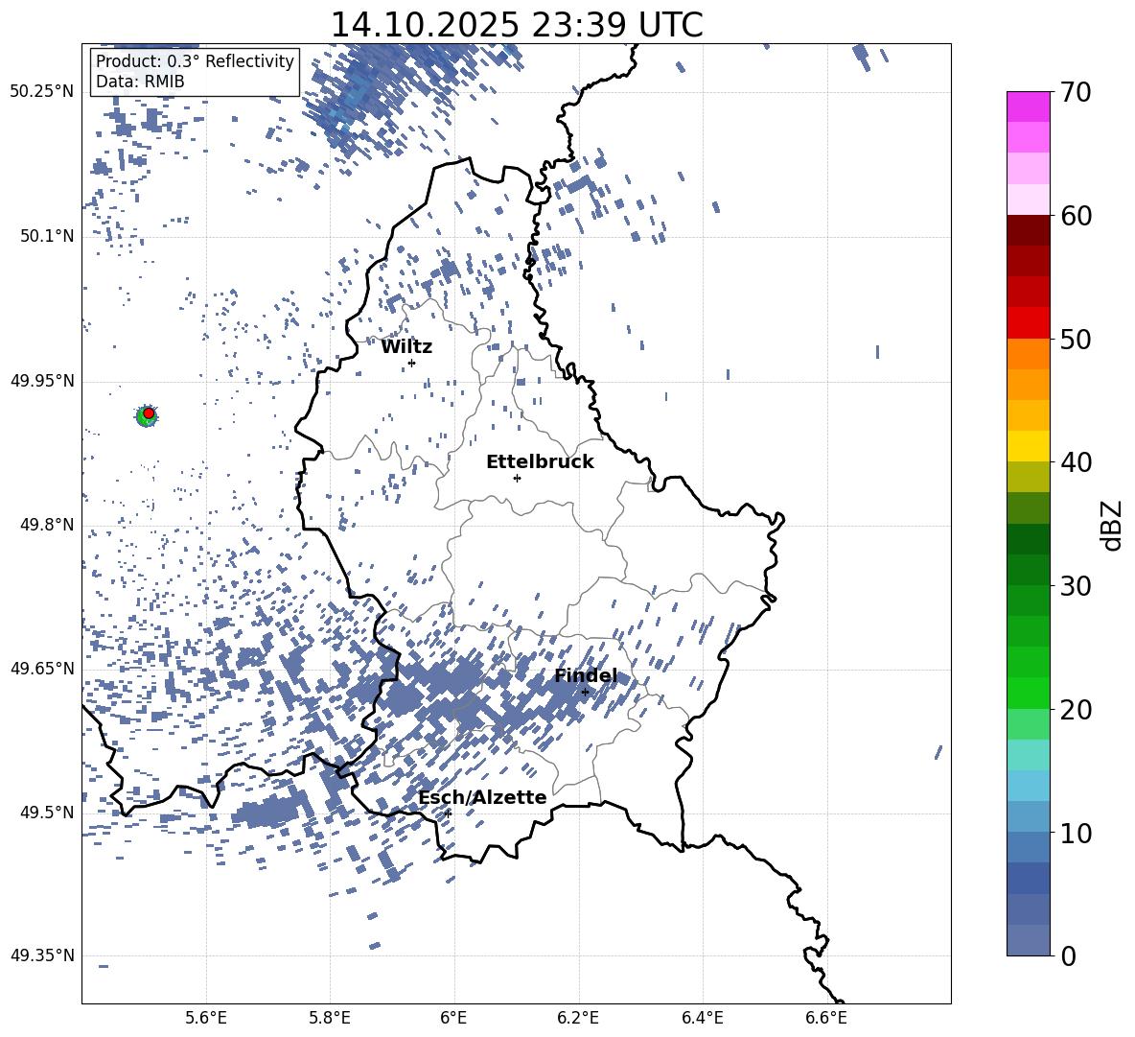Click the 50 label on colorbar
Screen dimensions: 1135x1037
1076,339
